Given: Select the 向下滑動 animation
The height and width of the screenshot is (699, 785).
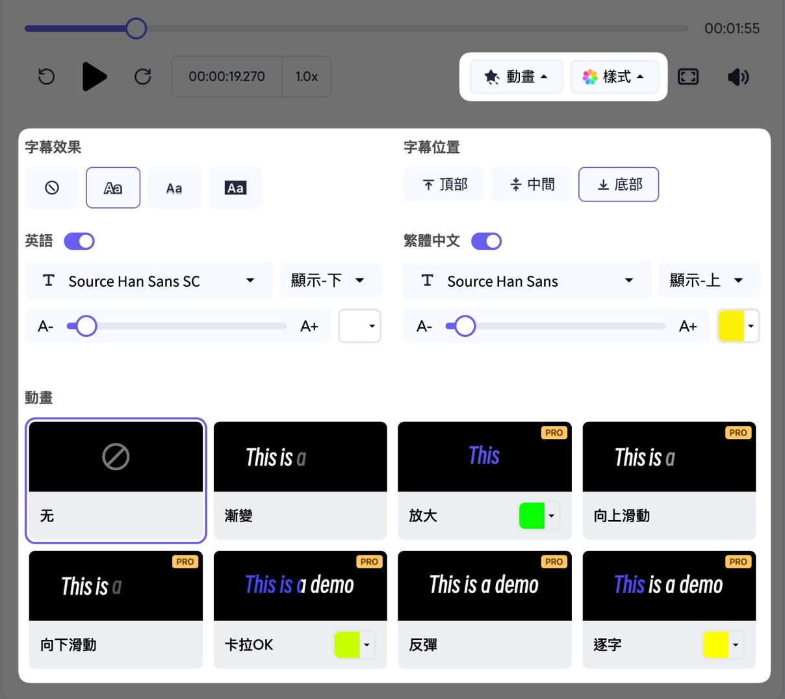Looking at the screenshot, I should click(x=116, y=609).
